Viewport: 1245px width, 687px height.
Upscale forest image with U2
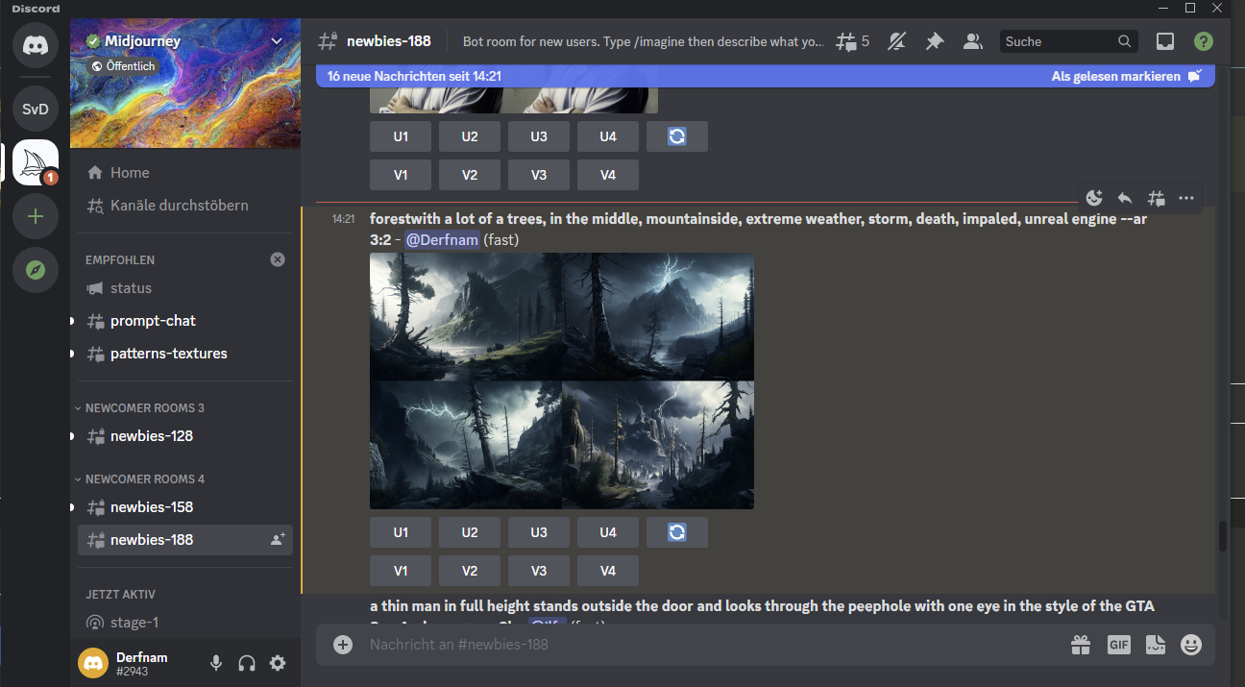pos(470,532)
